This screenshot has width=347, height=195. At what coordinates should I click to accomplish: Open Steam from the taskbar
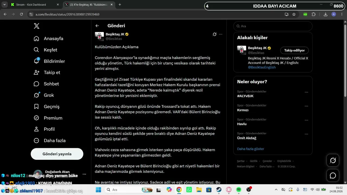[219, 190]
